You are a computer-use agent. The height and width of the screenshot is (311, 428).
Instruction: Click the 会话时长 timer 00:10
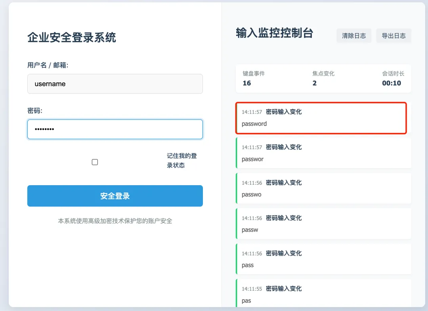tap(391, 83)
